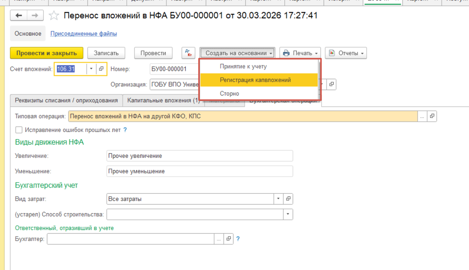The width and height of the screenshot is (469, 270).
Task: Toggle Исправление ошибок прошлых лет checkbox
Action: (x=19, y=130)
